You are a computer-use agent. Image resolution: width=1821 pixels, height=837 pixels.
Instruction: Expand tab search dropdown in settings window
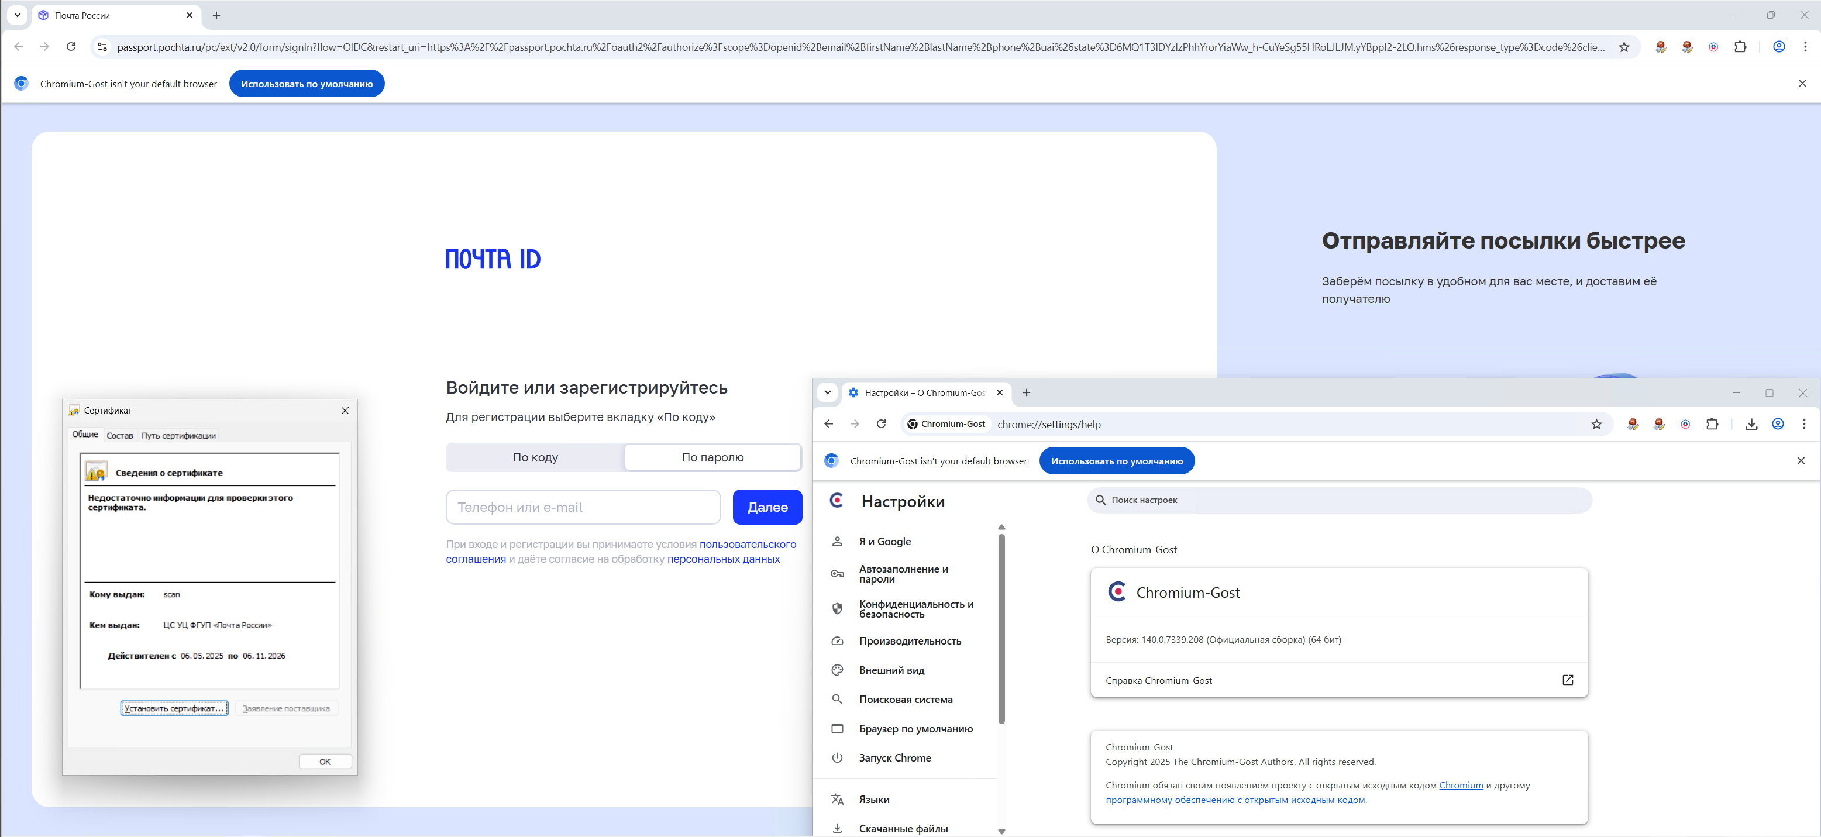tap(827, 392)
